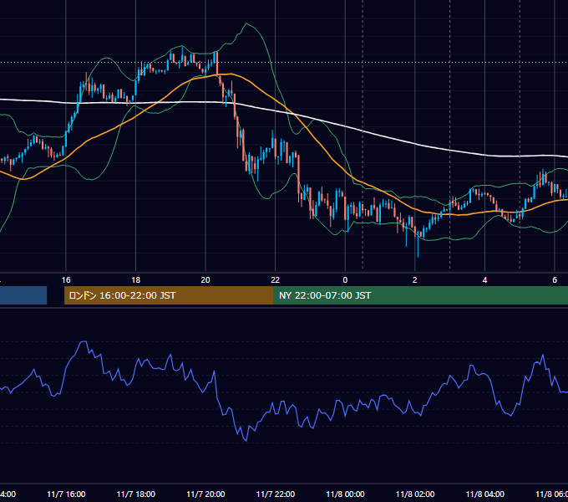
Task: Click the blue session bar before London
Action: coord(23,295)
